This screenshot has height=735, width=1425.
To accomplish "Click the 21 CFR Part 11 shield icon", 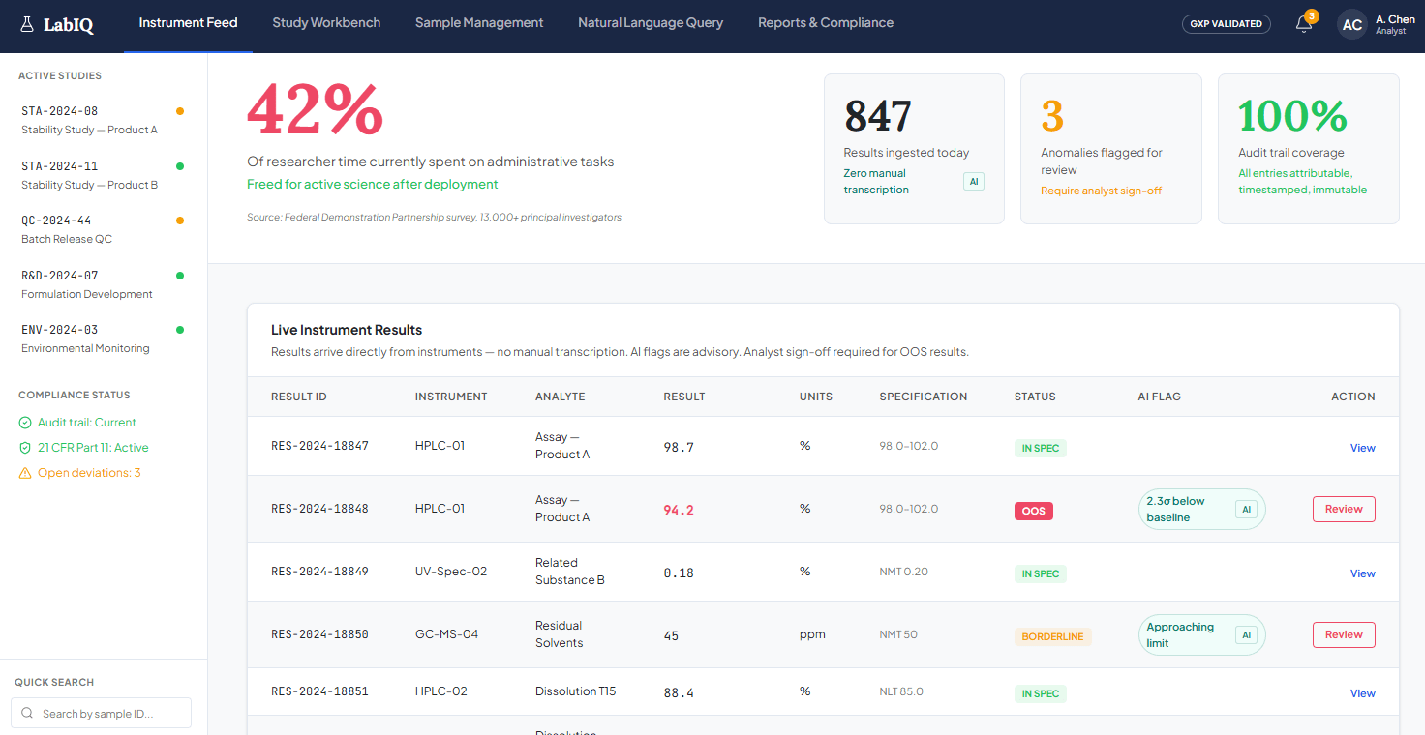I will pyautogui.click(x=25, y=448).
